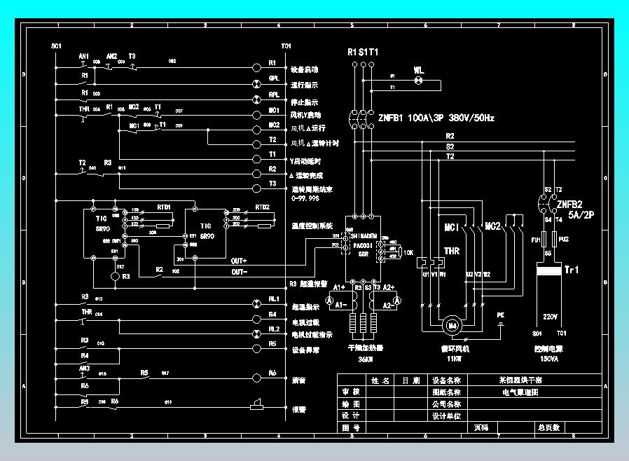Click the Tr1 control transformer symbol

point(548,269)
